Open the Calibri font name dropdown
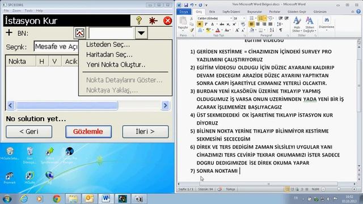This screenshot has width=363, height=204. 231,18
